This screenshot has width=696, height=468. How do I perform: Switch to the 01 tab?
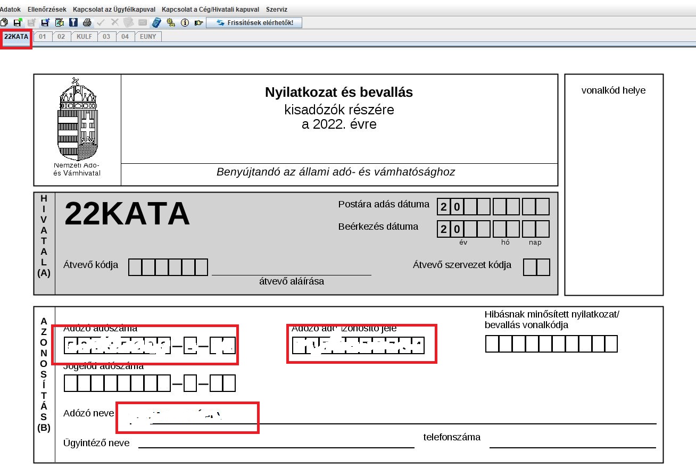[x=42, y=37]
